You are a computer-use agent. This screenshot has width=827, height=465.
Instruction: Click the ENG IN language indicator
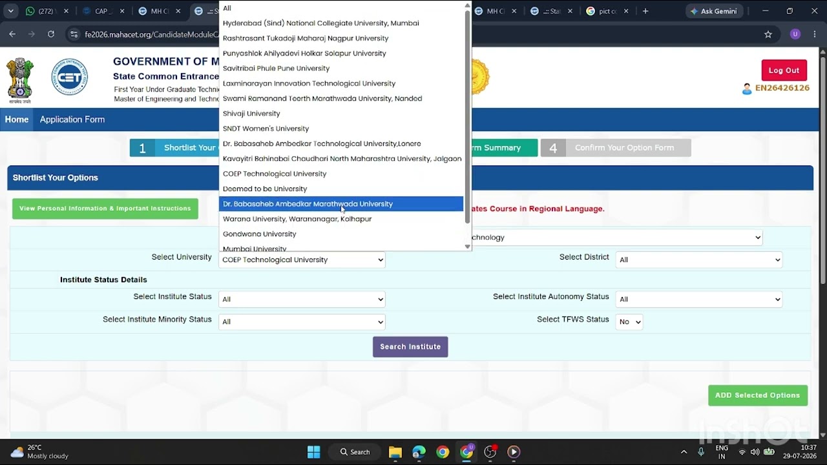[x=722, y=451]
